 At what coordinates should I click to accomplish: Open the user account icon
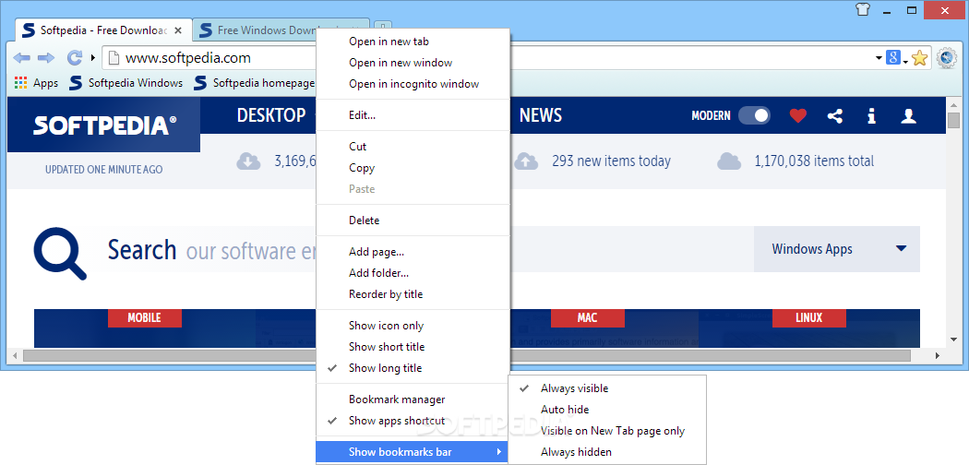(908, 115)
